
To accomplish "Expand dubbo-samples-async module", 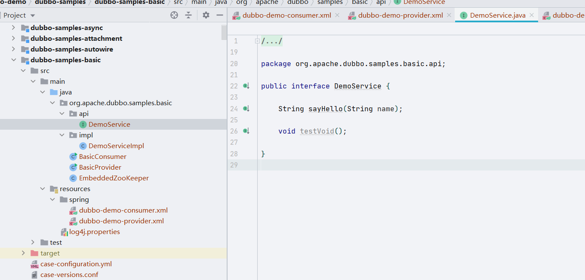I will pos(13,27).
